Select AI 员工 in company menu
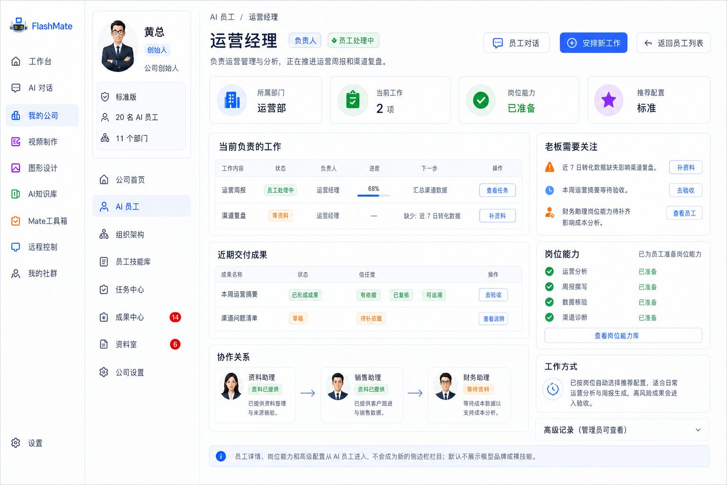This screenshot has height=485, width=727. tap(142, 207)
